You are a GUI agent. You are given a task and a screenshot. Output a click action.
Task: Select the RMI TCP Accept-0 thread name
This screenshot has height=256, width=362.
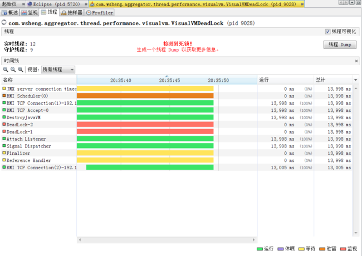27,110
